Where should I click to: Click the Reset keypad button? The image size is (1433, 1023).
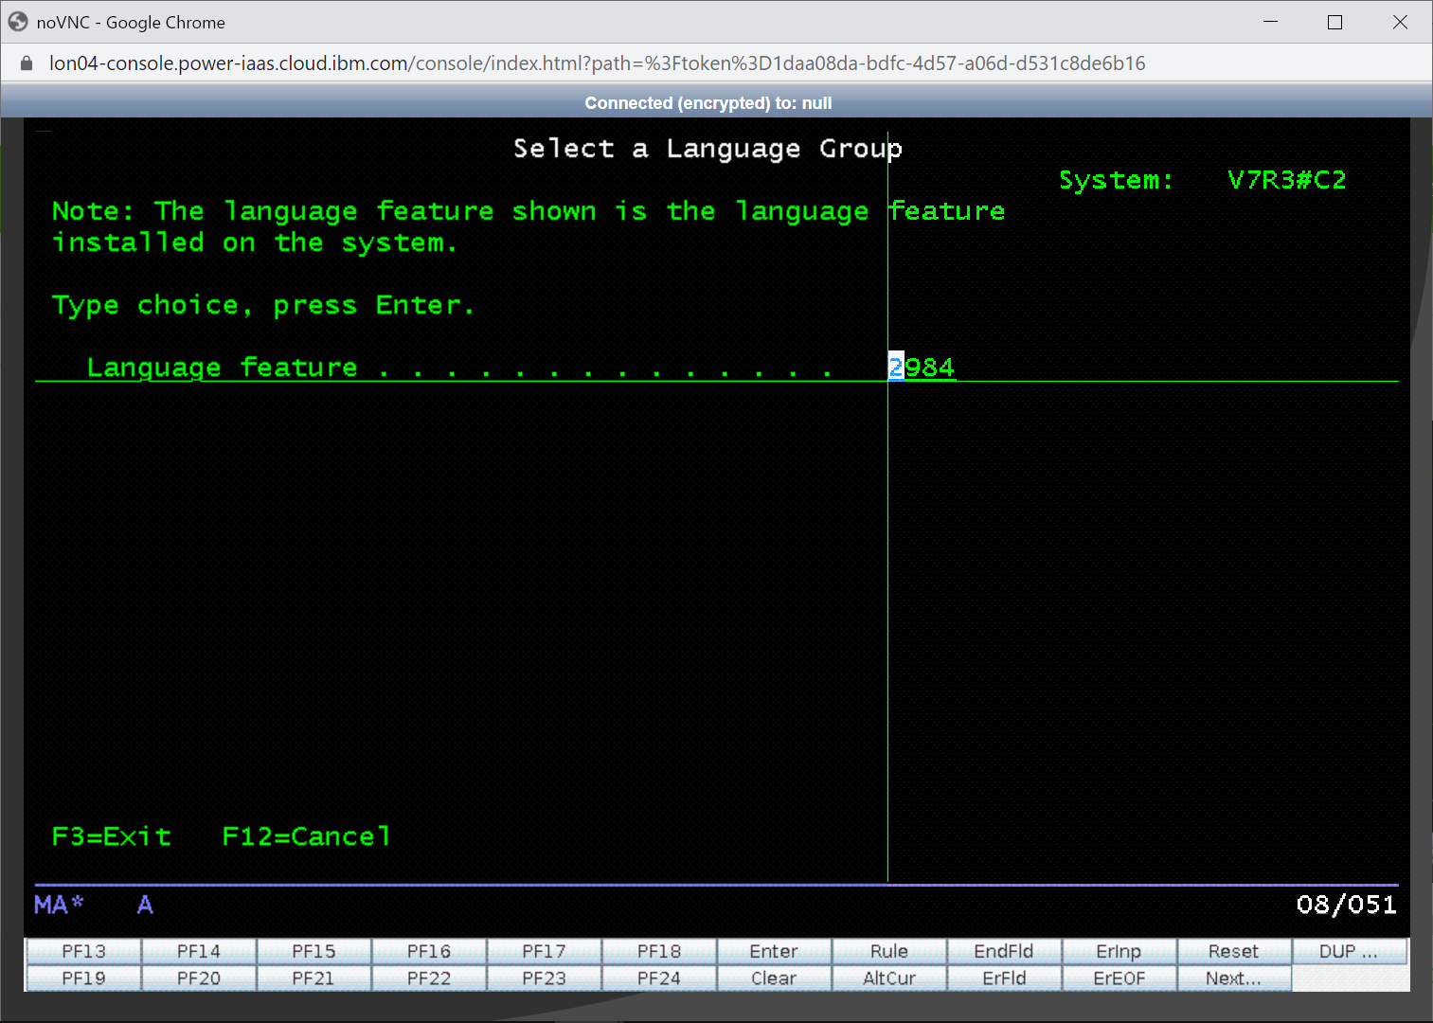pyautogui.click(x=1234, y=951)
